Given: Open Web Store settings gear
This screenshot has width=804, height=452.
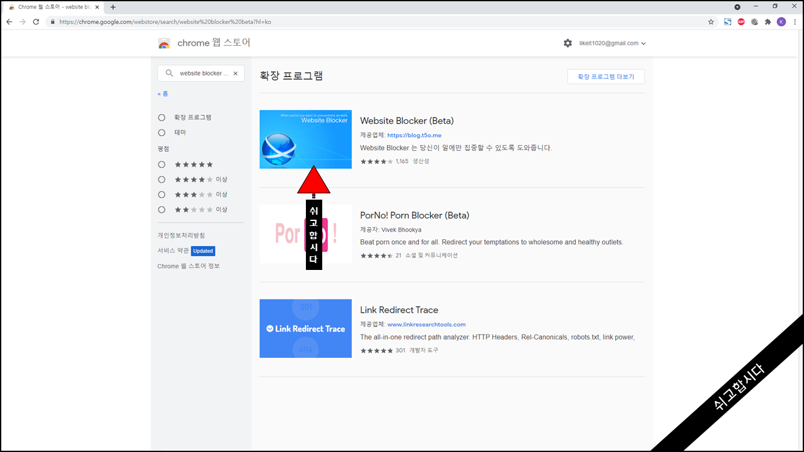Looking at the screenshot, I should pyautogui.click(x=568, y=43).
